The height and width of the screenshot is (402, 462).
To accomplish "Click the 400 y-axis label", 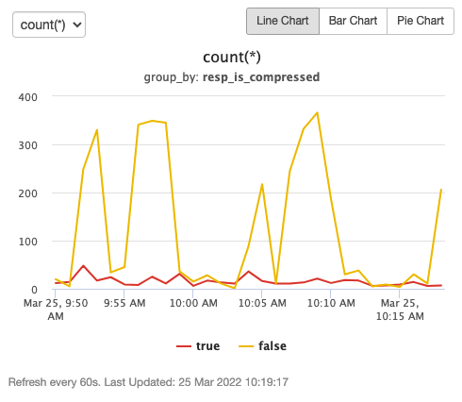I will [27, 97].
